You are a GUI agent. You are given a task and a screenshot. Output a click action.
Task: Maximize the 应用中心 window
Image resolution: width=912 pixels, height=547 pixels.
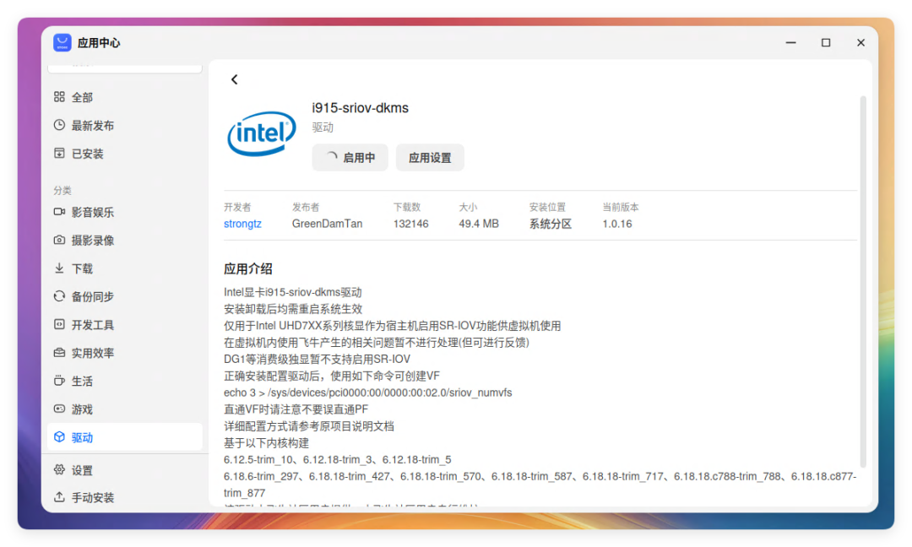coord(826,42)
